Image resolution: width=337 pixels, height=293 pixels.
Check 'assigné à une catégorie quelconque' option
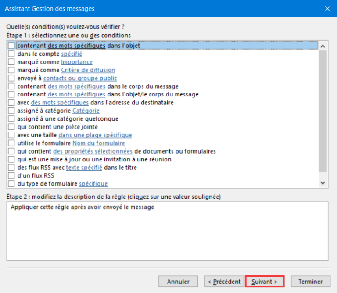pos(11,118)
